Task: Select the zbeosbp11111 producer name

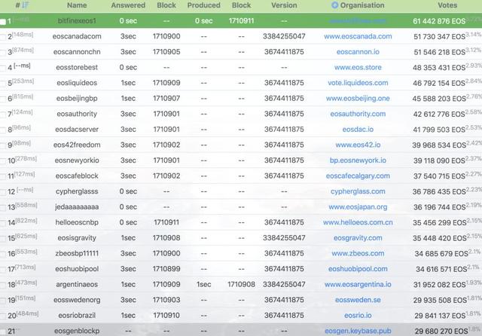Action: [77, 253]
